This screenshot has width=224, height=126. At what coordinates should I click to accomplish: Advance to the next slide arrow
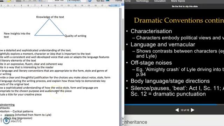[192, 110]
